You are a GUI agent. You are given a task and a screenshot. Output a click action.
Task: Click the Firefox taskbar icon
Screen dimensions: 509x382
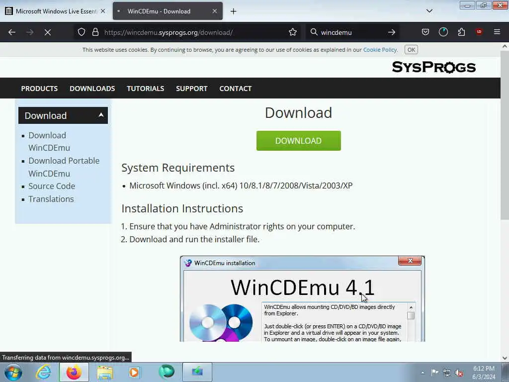[74, 372]
